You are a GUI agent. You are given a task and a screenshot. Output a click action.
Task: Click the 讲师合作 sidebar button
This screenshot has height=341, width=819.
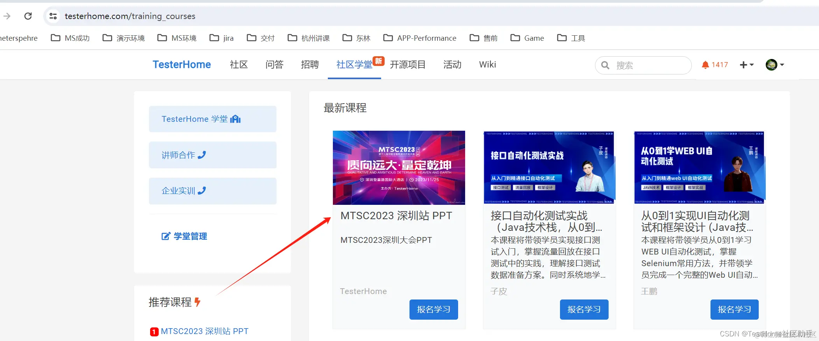(213, 155)
